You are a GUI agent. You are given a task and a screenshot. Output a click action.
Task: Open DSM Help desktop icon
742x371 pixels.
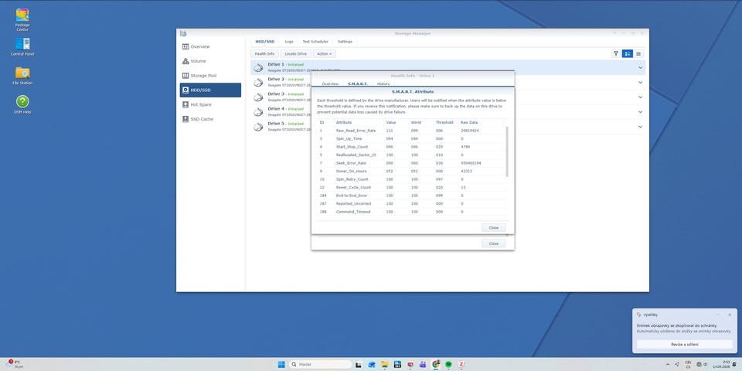22,103
